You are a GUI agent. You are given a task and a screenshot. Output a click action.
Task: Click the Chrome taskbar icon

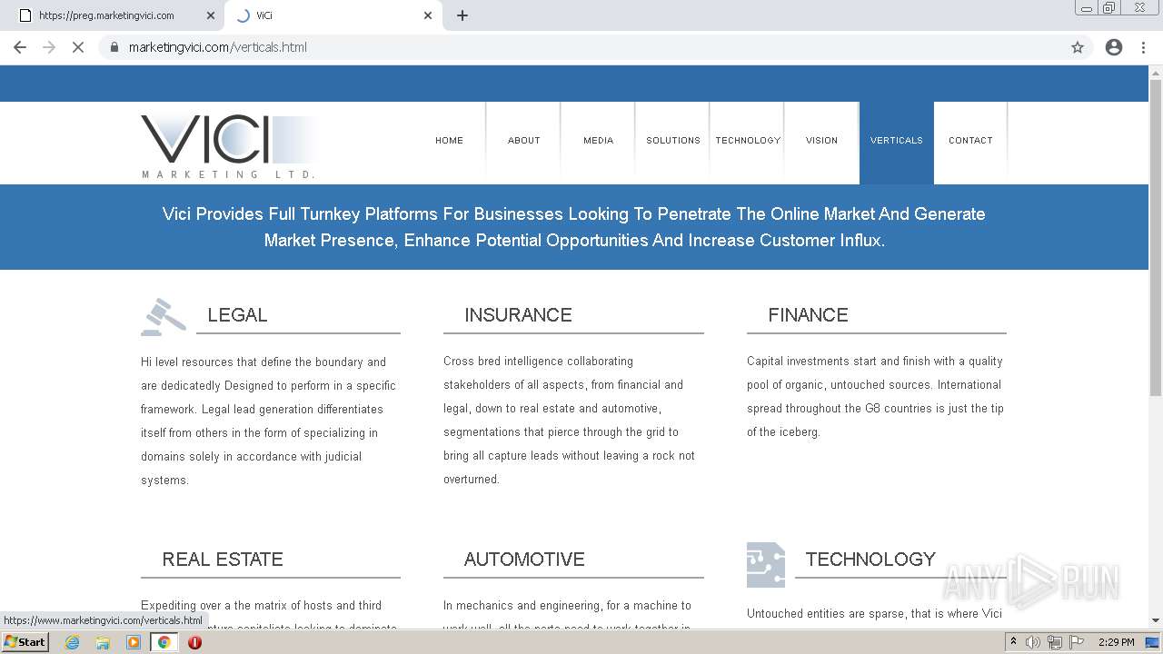164,642
